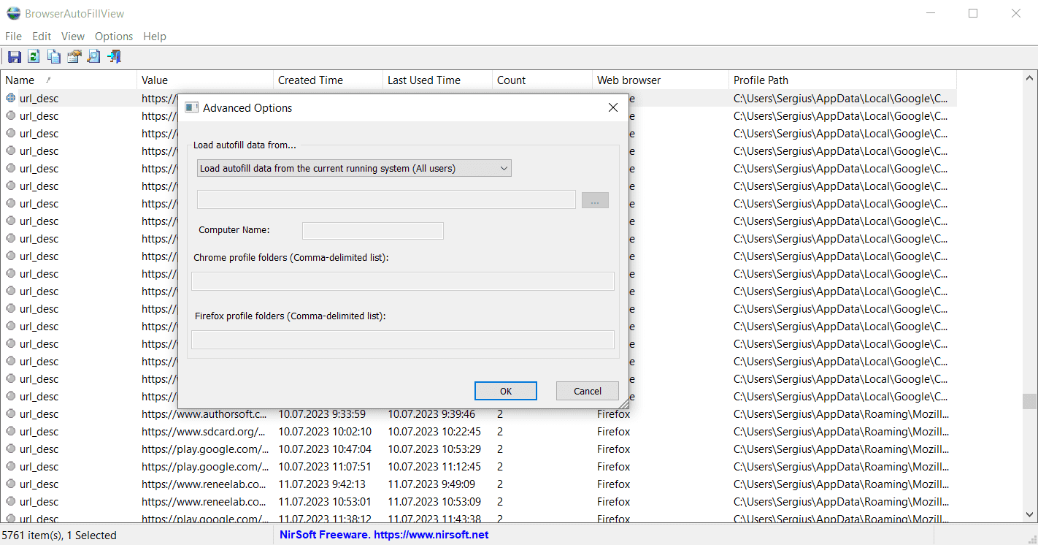Click Created Time cell '10.07.2023 9:33:59'
Viewport: 1038px width, 545px height.
[x=322, y=413]
